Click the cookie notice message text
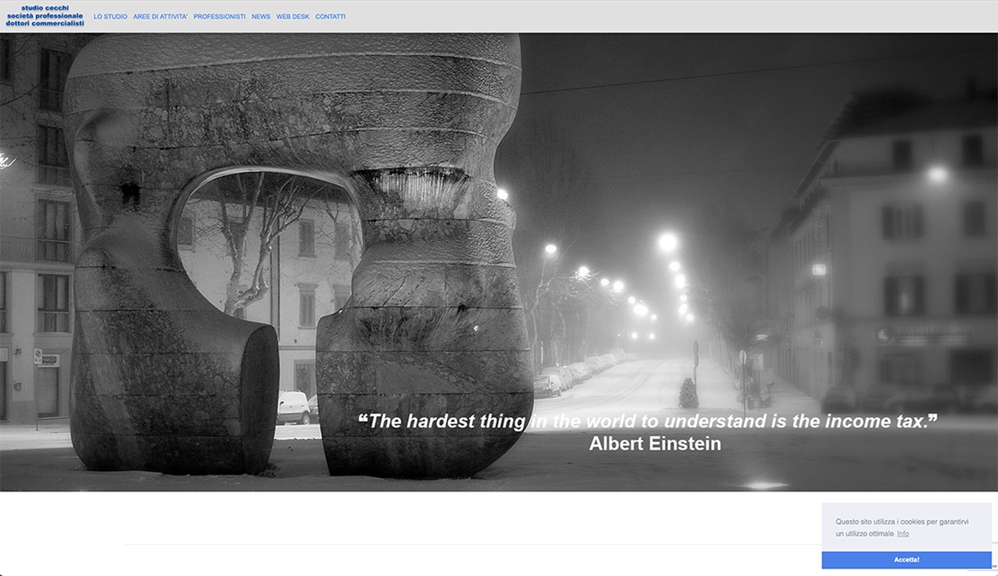The width and height of the screenshot is (998, 576). (x=902, y=522)
